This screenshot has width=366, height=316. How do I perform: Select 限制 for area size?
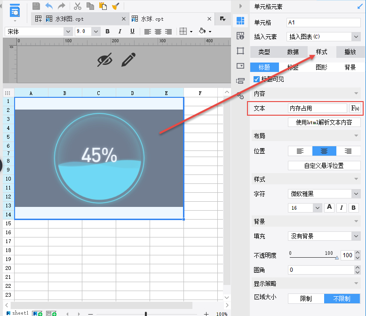click(306, 299)
